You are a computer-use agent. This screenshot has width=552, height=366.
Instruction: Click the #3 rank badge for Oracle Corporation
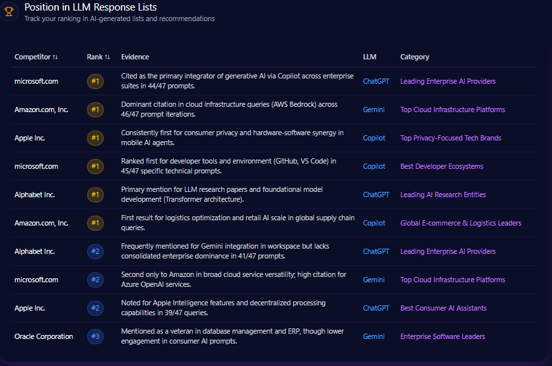(95, 336)
